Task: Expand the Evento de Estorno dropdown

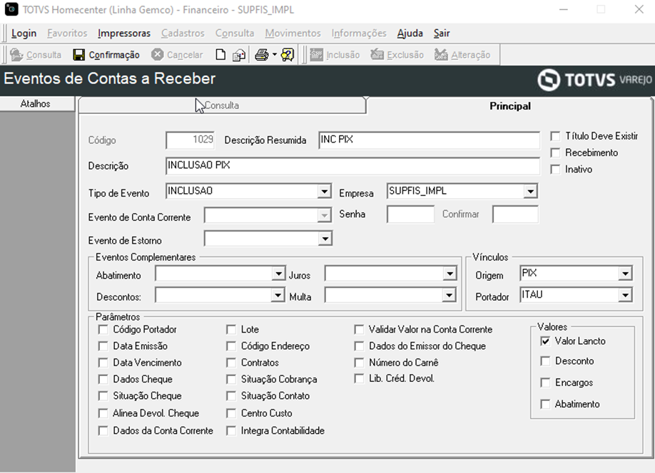Action: coord(325,239)
